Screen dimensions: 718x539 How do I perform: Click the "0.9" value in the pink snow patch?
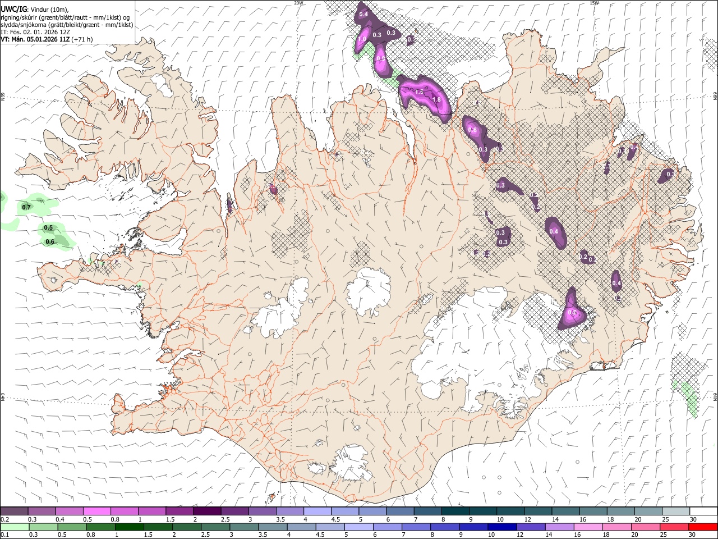pos(381,58)
